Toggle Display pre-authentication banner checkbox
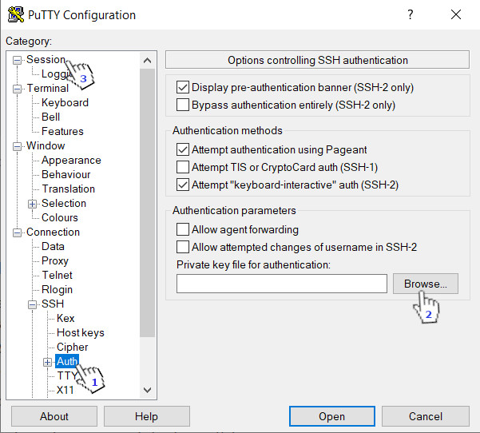The height and width of the screenshot is (433, 480). click(183, 87)
